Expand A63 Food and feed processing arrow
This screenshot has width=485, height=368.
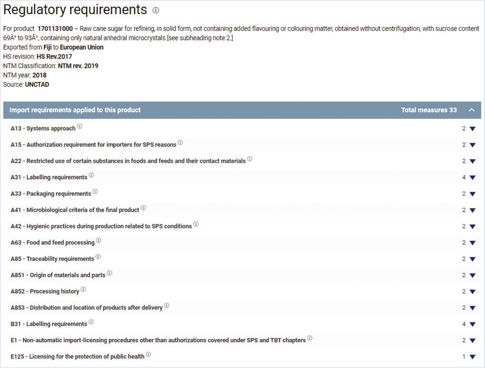472,242
